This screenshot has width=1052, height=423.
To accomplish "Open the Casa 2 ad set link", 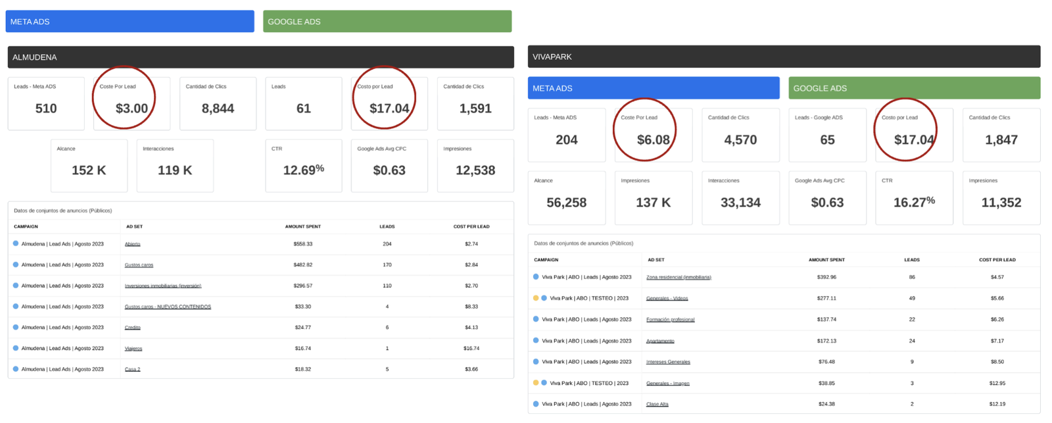I will click(x=132, y=370).
